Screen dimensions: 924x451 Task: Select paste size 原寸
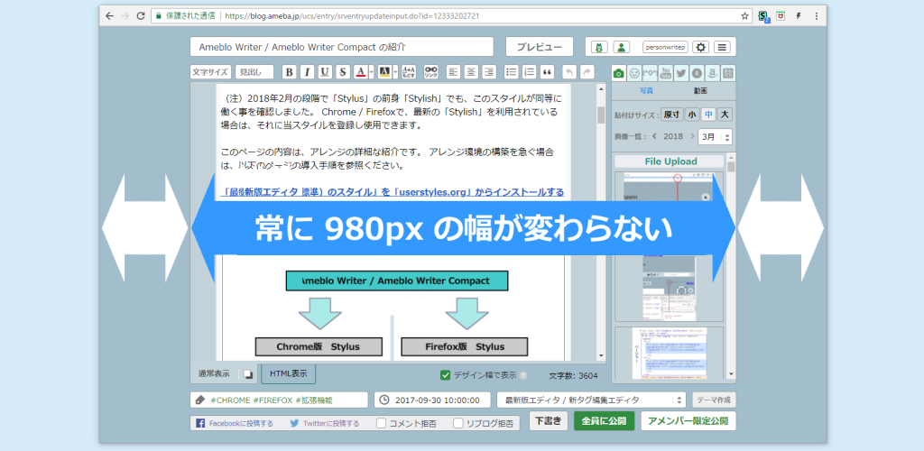click(671, 115)
